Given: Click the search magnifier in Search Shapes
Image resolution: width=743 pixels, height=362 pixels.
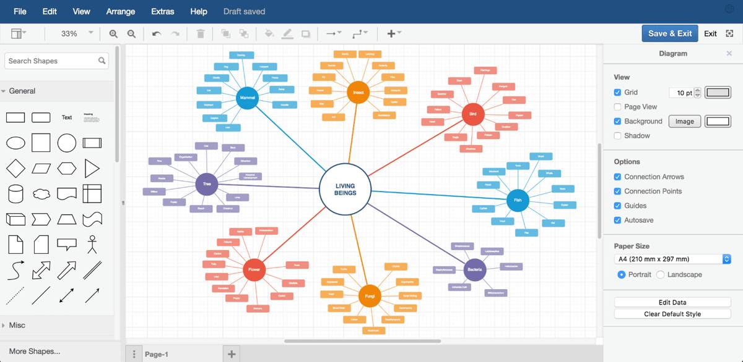Looking at the screenshot, I should point(102,61).
